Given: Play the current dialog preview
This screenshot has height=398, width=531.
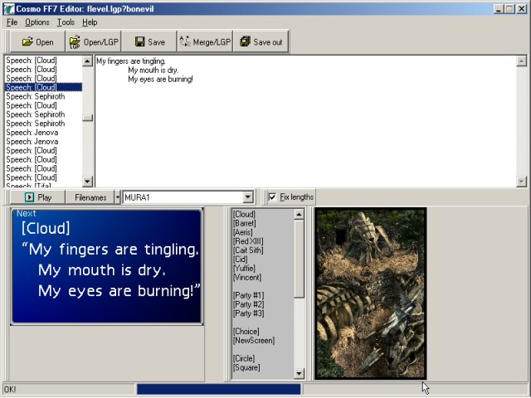Looking at the screenshot, I should point(37,197).
